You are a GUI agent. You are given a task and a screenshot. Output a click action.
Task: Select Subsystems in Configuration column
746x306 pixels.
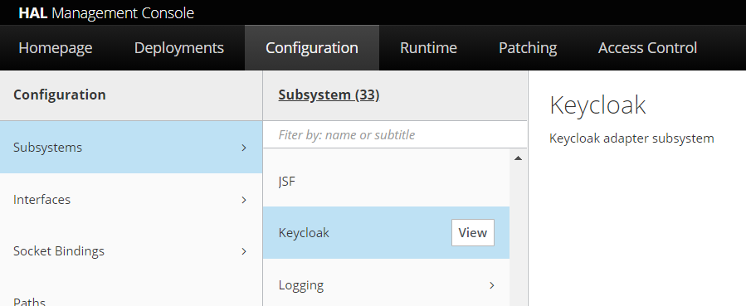pyautogui.click(x=131, y=148)
